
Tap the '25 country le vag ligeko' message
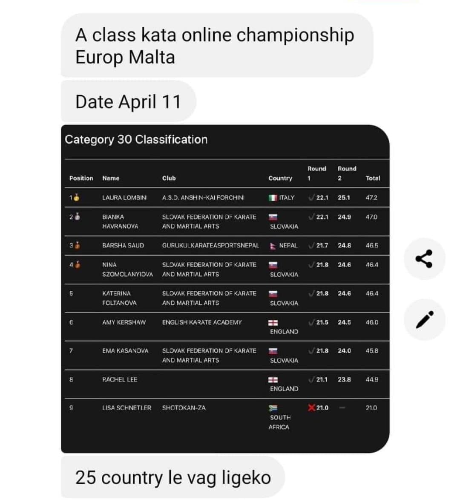tap(172, 477)
